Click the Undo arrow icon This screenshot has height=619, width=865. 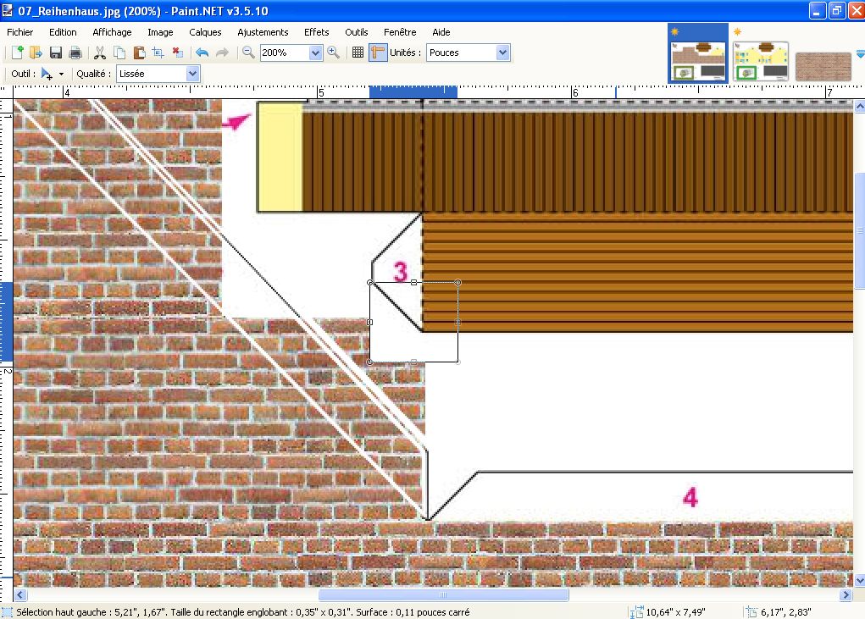tap(202, 53)
